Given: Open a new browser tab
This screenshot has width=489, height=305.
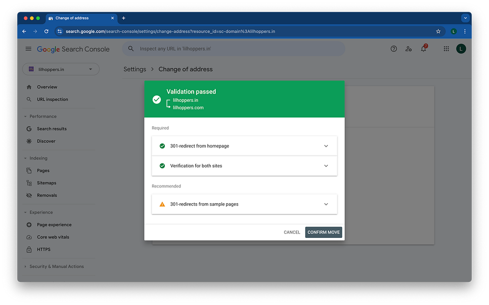Looking at the screenshot, I should coord(124,18).
